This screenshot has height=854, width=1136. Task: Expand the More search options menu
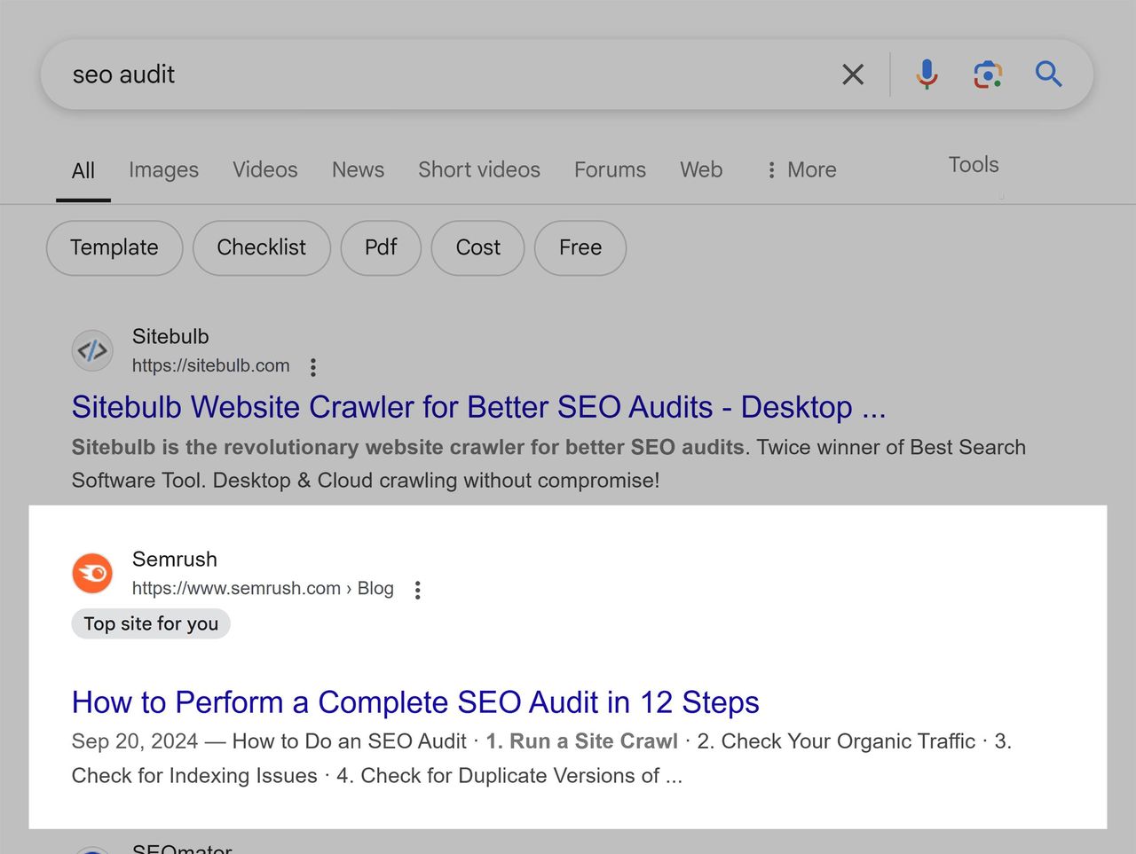click(801, 170)
